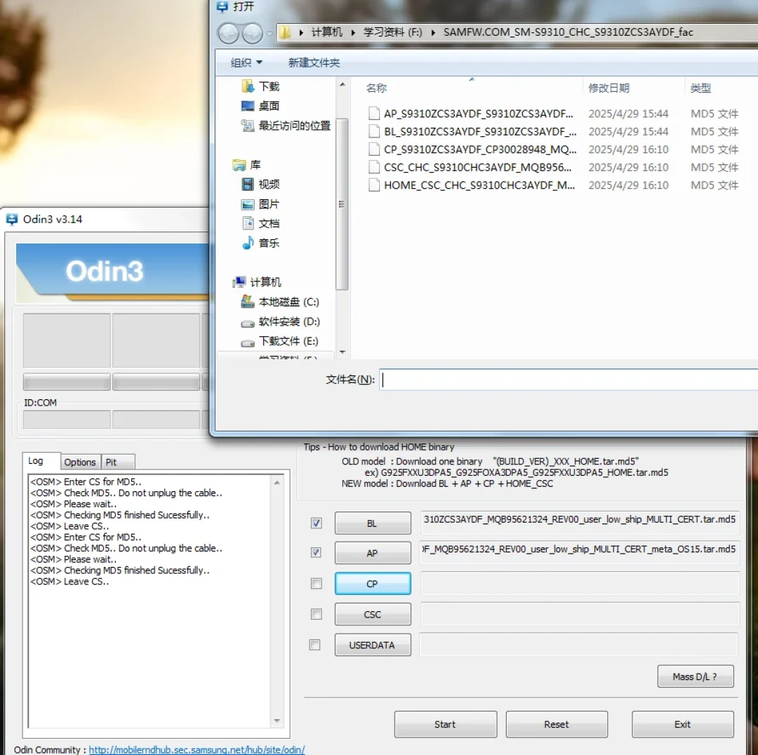This screenshot has width=758, height=755.
Task: Expand breadcrumb arrow before 计算机
Action: coord(300,32)
